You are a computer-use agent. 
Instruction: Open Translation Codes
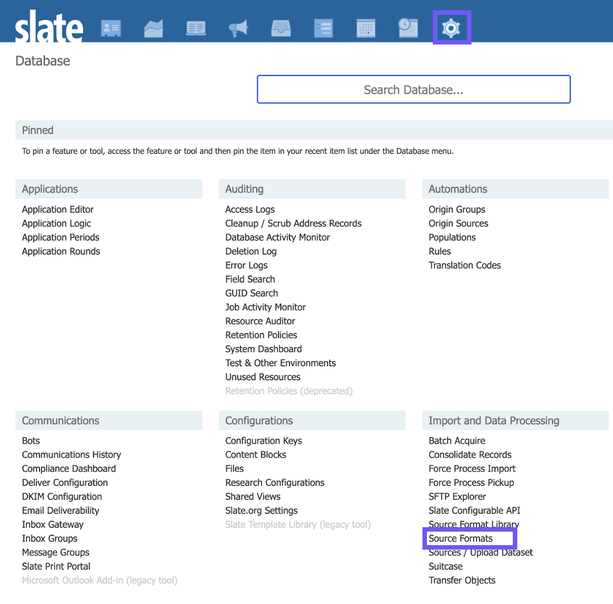point(465,265)
